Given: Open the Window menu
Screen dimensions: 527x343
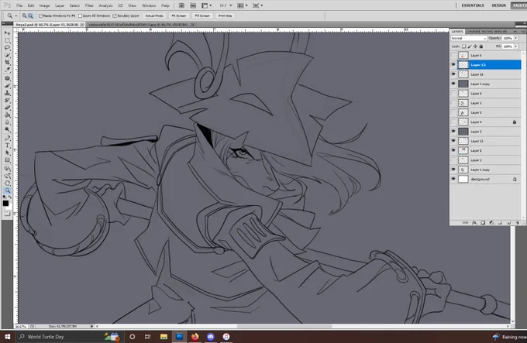Looking at the screenshot, I should tap(149, 5).
